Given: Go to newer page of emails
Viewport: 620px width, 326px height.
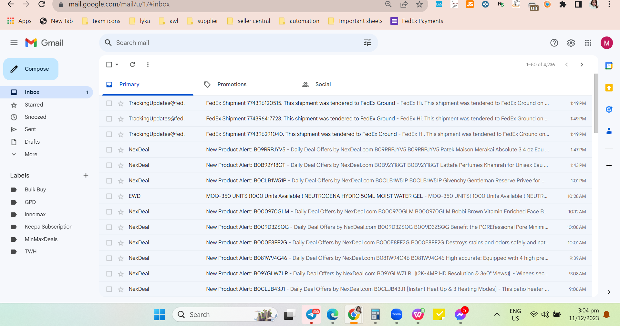Looking at the screenshot, I should coord(566,65).
